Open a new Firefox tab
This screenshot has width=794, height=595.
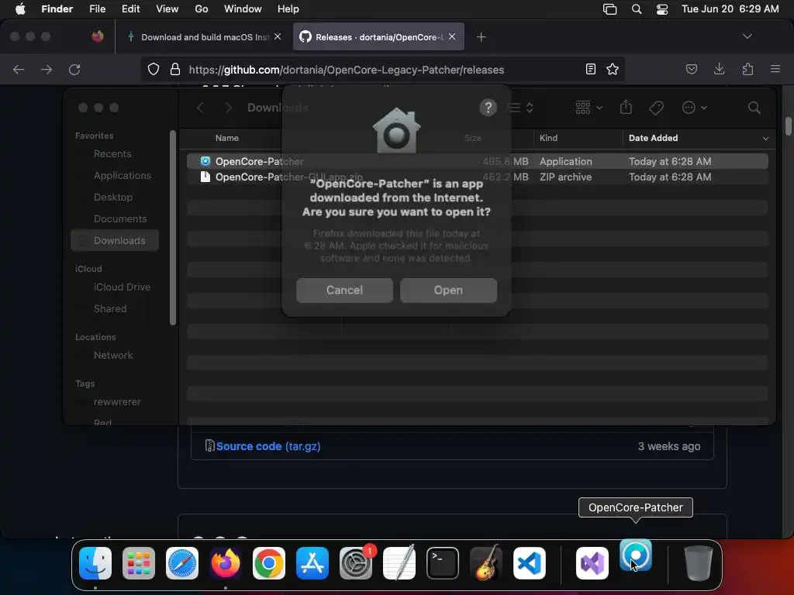pos(481,37)
